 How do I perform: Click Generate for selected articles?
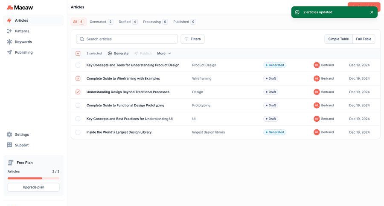(118, 53)
